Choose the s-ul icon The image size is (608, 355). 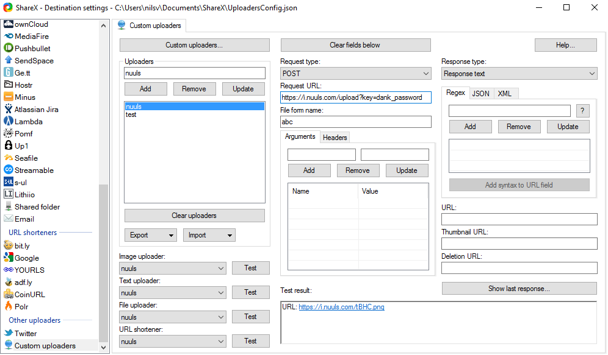(x=8, y=182)
